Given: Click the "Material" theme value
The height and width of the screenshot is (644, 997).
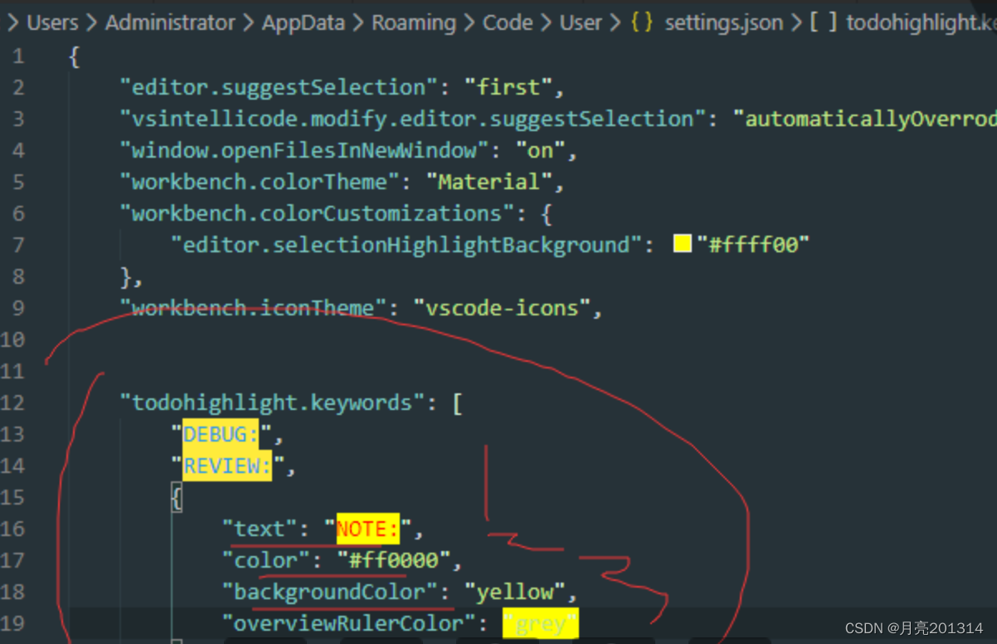Looking at the screenshot, I should [489, 182].
